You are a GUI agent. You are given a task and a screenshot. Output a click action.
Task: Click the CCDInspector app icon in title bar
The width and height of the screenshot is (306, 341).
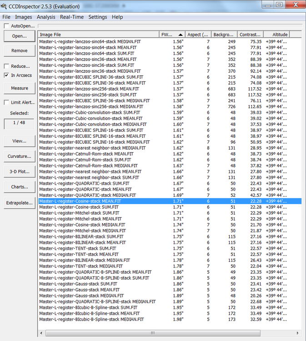5,6
